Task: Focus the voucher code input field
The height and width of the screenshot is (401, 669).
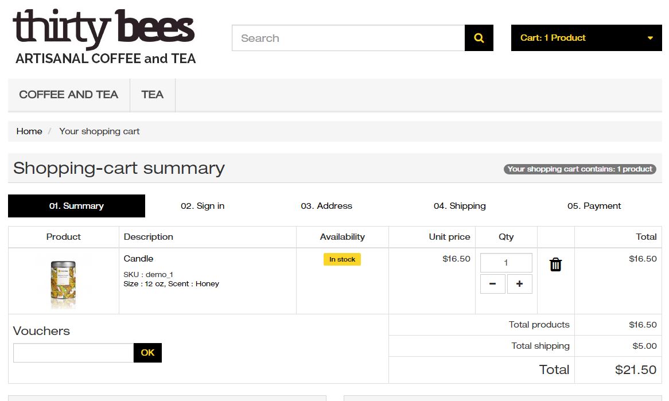Action: coord(73,353)
